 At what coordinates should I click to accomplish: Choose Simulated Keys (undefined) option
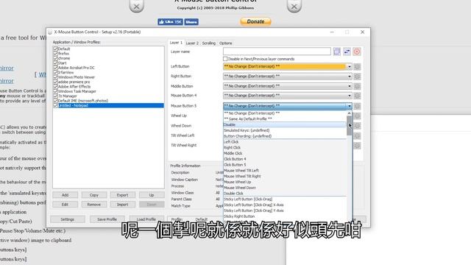click(x=285, y=130)
